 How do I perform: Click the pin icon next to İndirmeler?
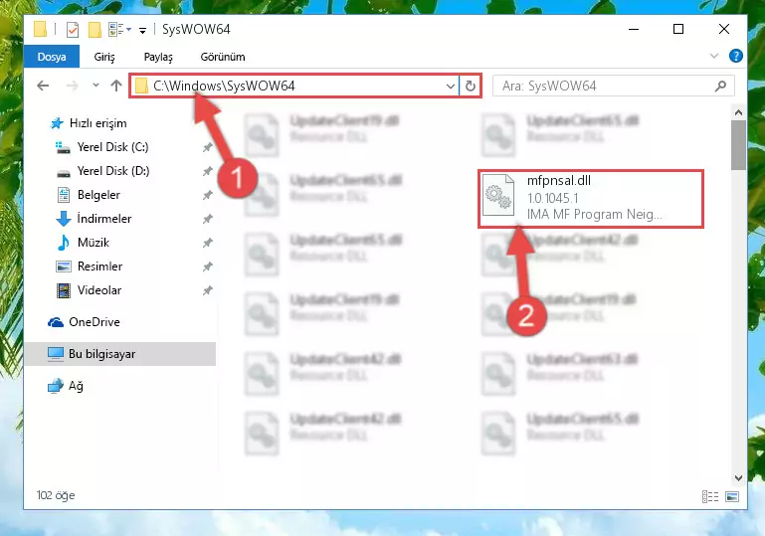[x=207, y=219]
